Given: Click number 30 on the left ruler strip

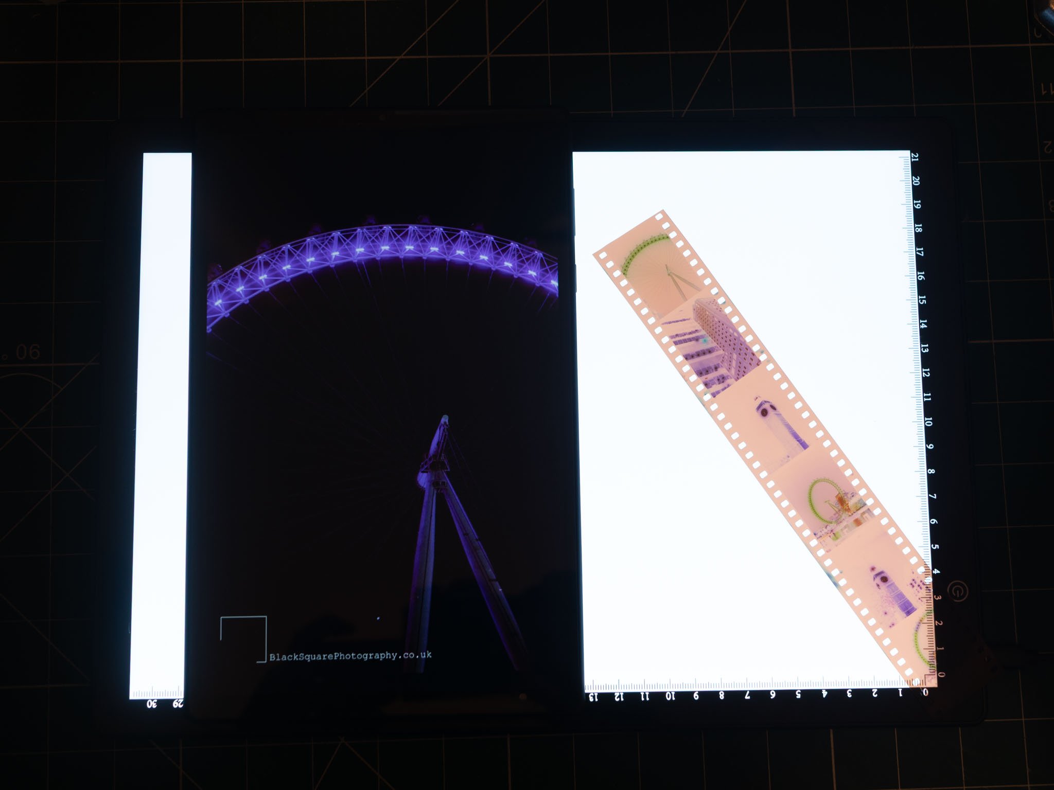Looking at the screenshot, I should [x=152, y=704].
